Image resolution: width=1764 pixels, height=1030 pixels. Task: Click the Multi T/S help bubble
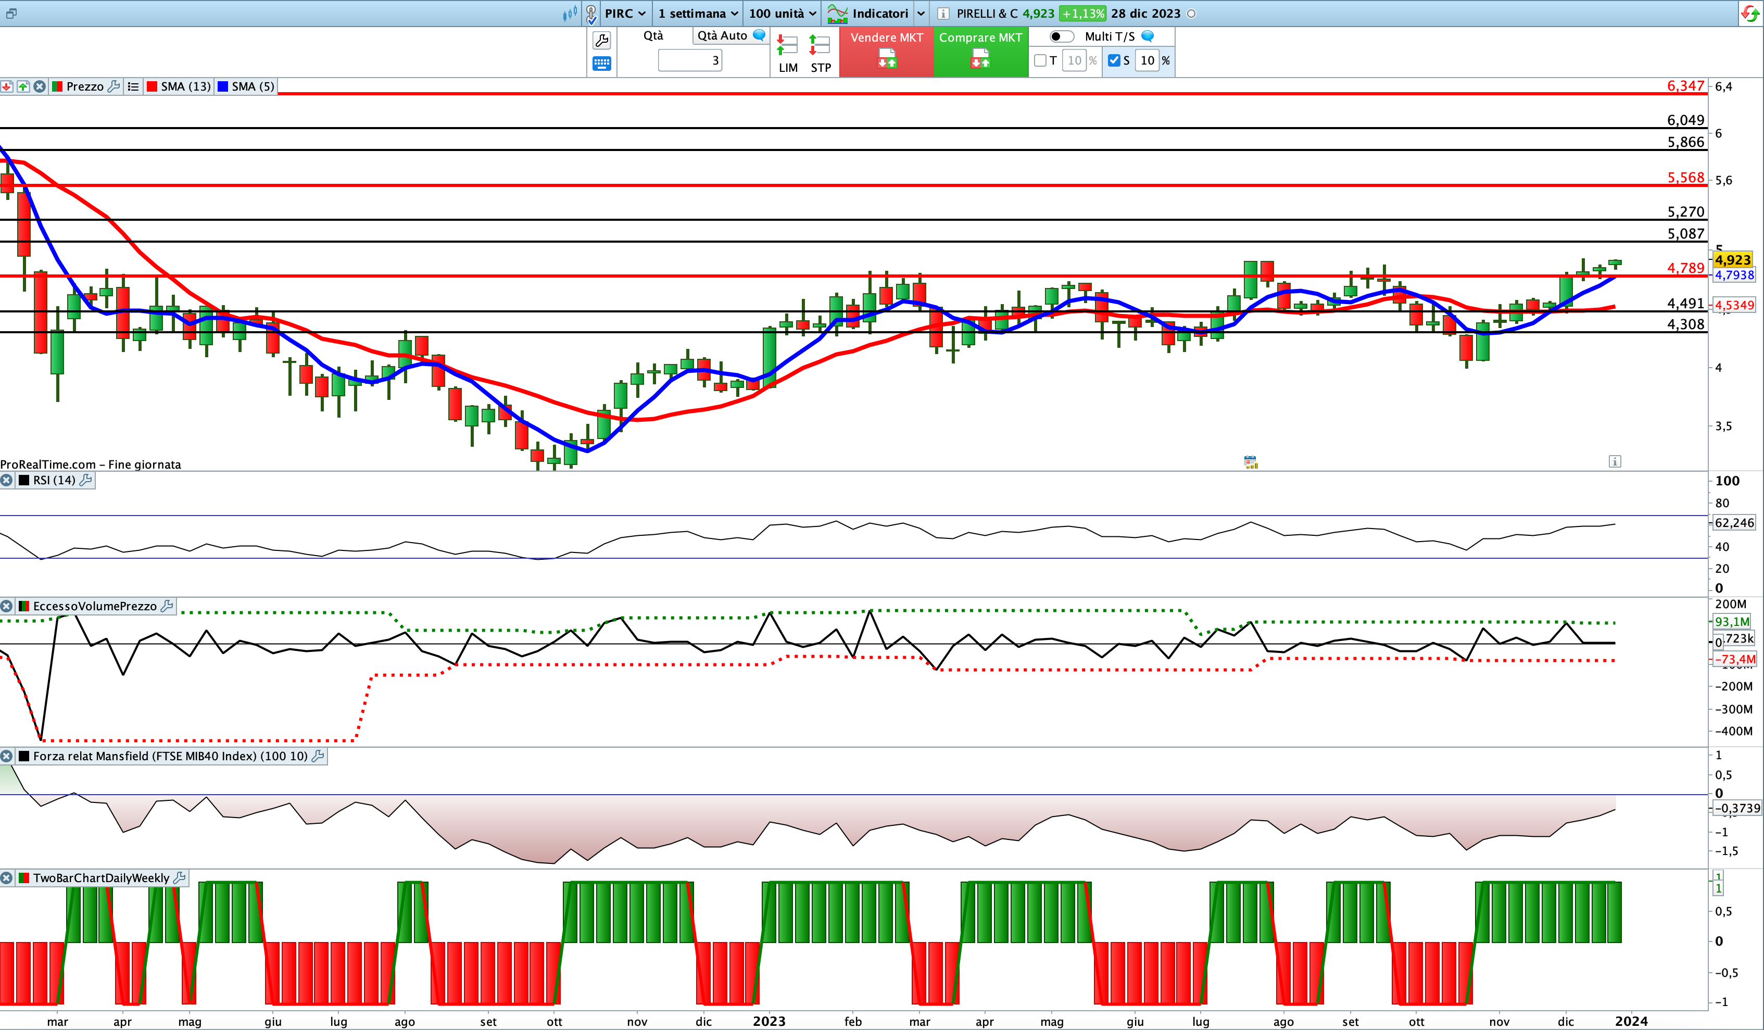coord(1148,36)
